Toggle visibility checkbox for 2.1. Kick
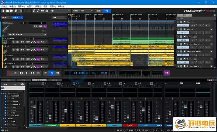217x132 pixels. coord(5,122)
